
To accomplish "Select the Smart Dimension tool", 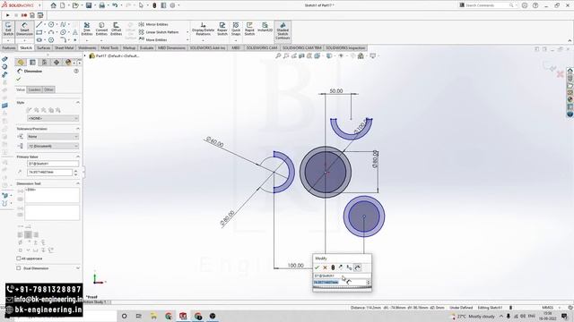I will (x=24, y=29).
